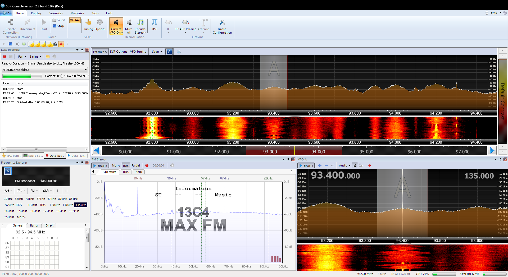Viewport: 508px width, 277px height.
Task: Step the band scale left with blue arrow
Action: [x=97, y=150]
